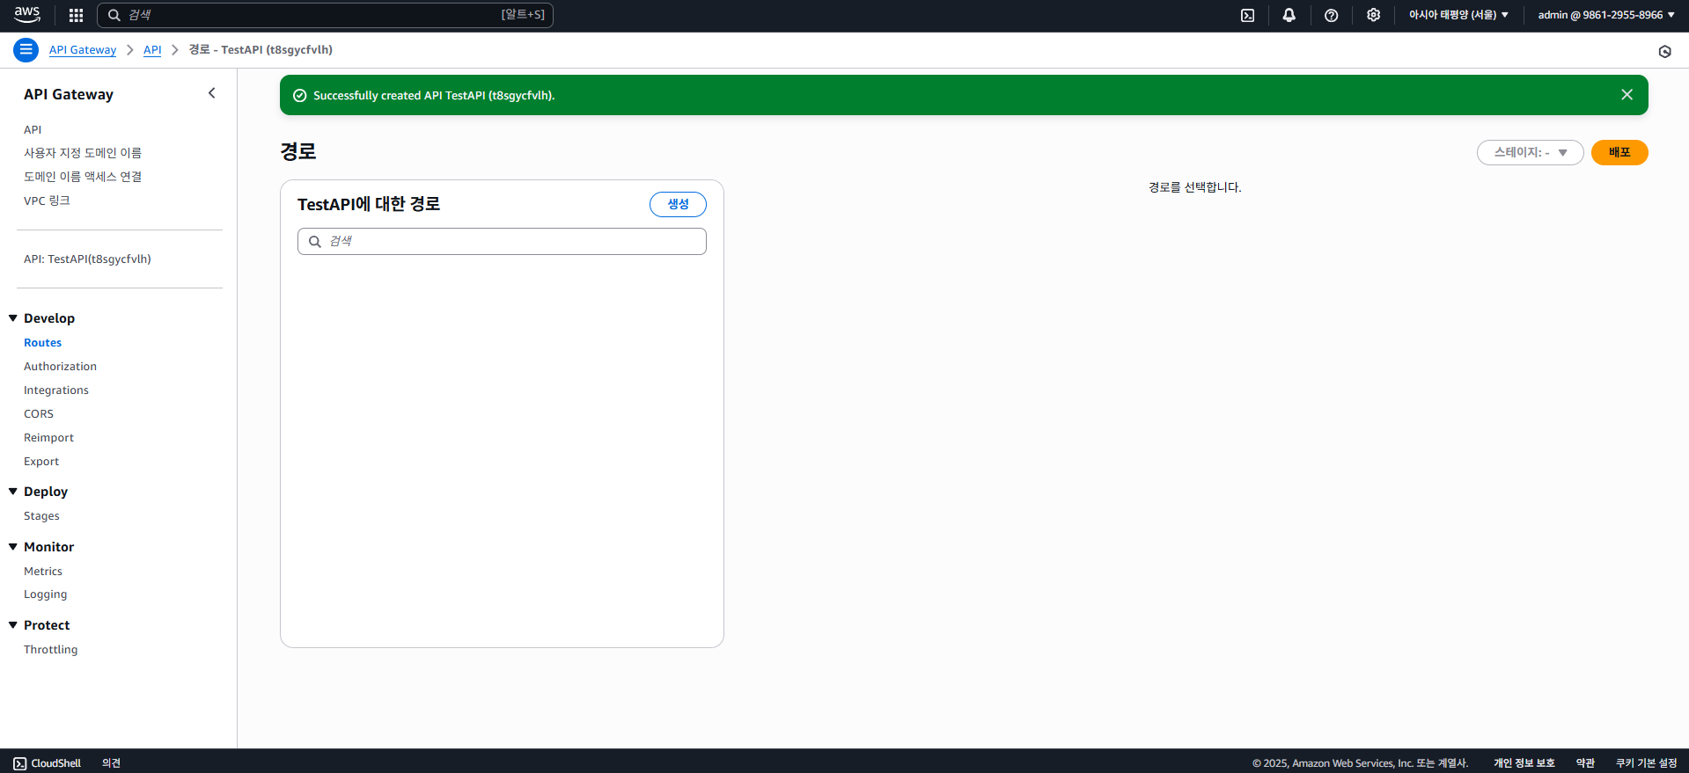The width and height of the screenshot is (1689, 773).
Task: Open CORS settings
Action: pos(39,413)
